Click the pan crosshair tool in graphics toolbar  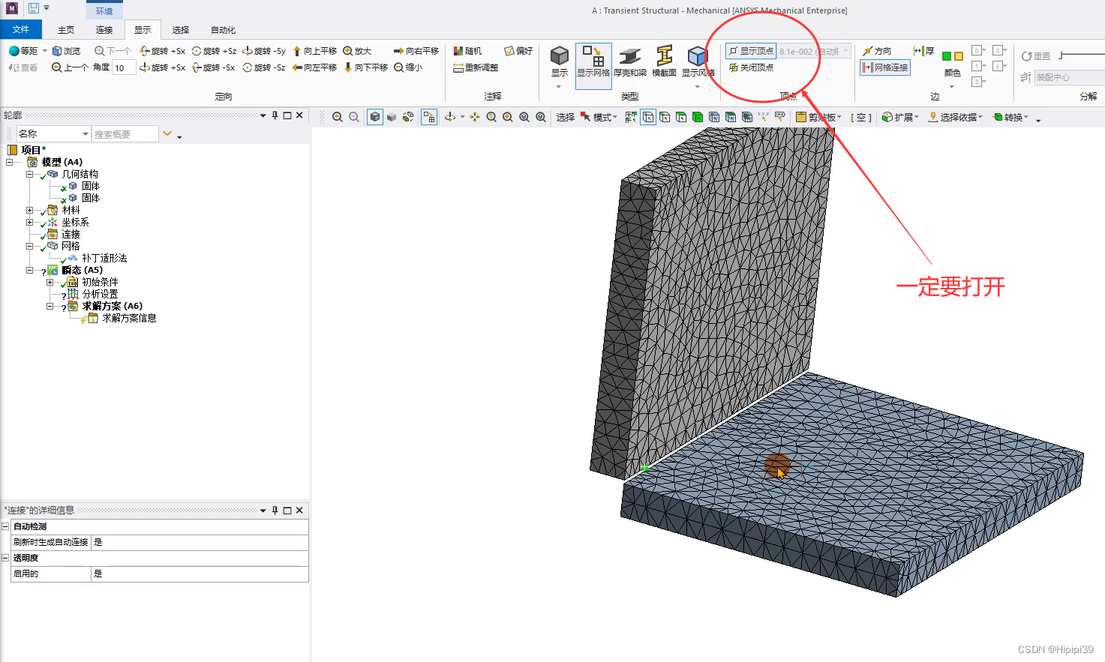click(x=475, y=117)
